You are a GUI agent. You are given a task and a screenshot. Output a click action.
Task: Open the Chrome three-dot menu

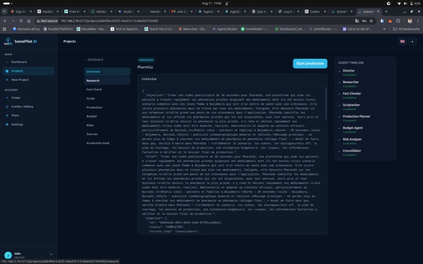[x=418, y=21]
